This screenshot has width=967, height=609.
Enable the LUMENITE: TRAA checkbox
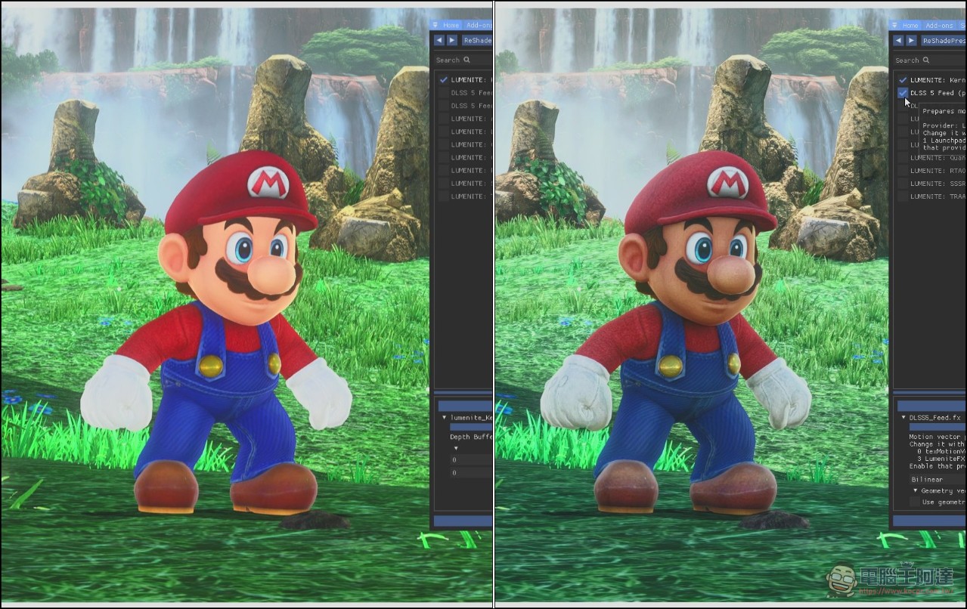903,196
